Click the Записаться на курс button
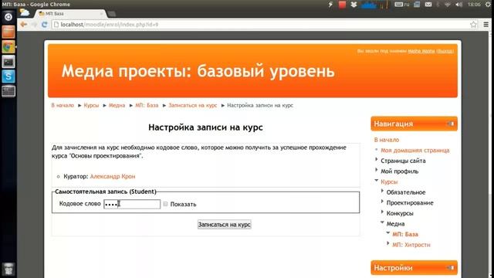The image size is (494, 278). click(x=225, y=225)
